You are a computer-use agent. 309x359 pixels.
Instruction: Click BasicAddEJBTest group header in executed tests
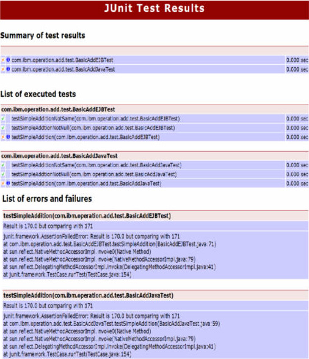[x=154, y=109]
